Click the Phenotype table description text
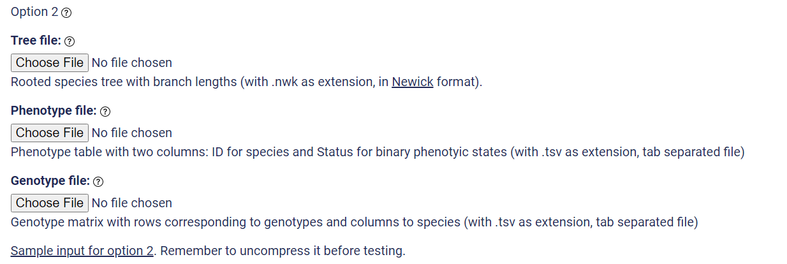The image size is (787, 264). [x=378, y=152]
